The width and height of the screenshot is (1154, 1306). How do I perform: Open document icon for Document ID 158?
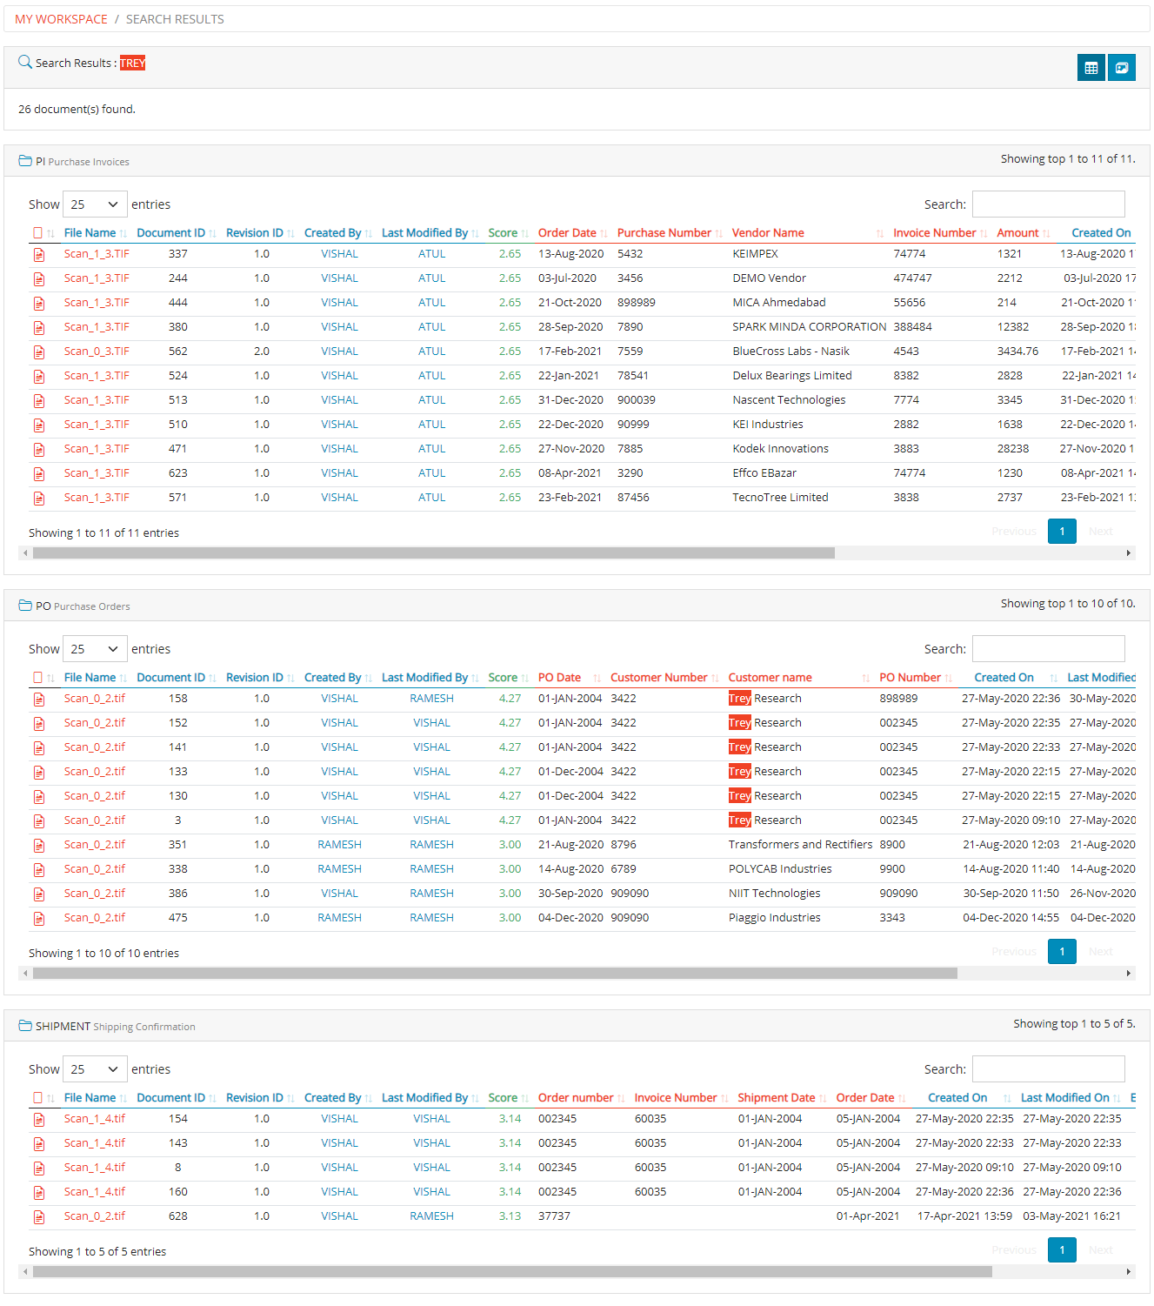pyautogui.click(x=39, y=700)
